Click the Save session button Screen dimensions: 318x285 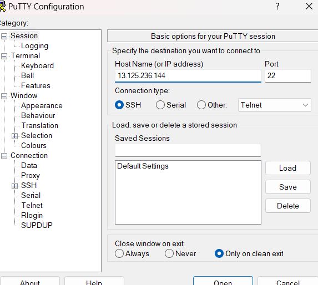tap(288, 187)
